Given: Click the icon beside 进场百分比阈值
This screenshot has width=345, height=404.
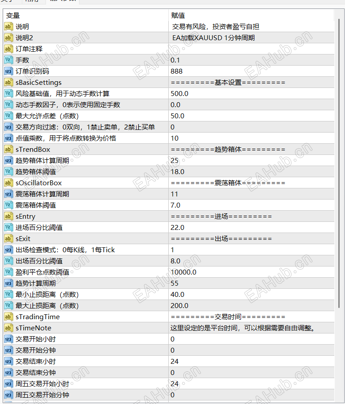Looking at the screenshot, I should coord(8,228).
